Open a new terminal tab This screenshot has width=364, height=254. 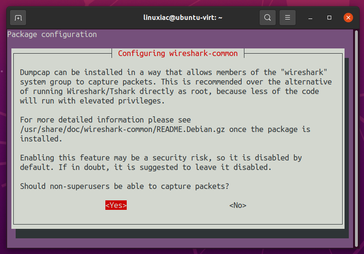18,18
